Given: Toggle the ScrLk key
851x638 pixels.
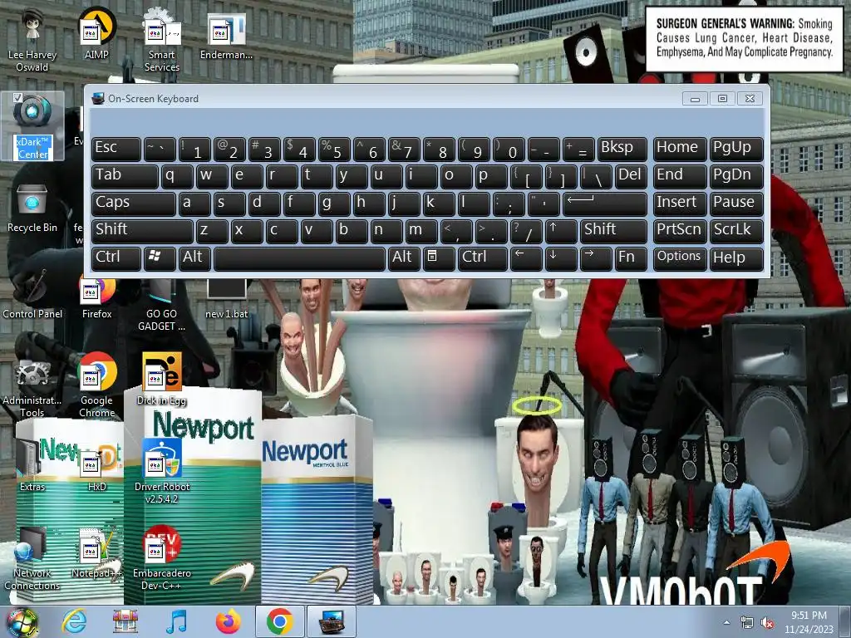Looking at the screenshot, I should pos(736,231).
